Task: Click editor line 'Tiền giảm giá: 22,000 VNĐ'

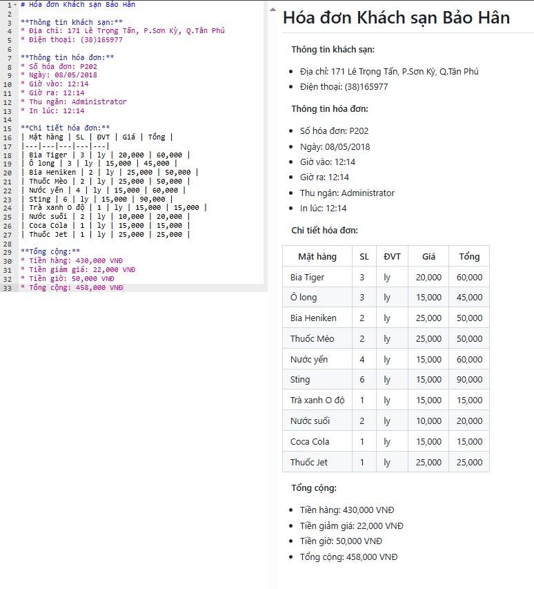Action: (78, 270)
